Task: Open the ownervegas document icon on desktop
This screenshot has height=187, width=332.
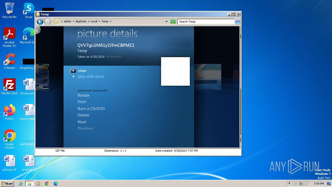Action: [28, 112]
